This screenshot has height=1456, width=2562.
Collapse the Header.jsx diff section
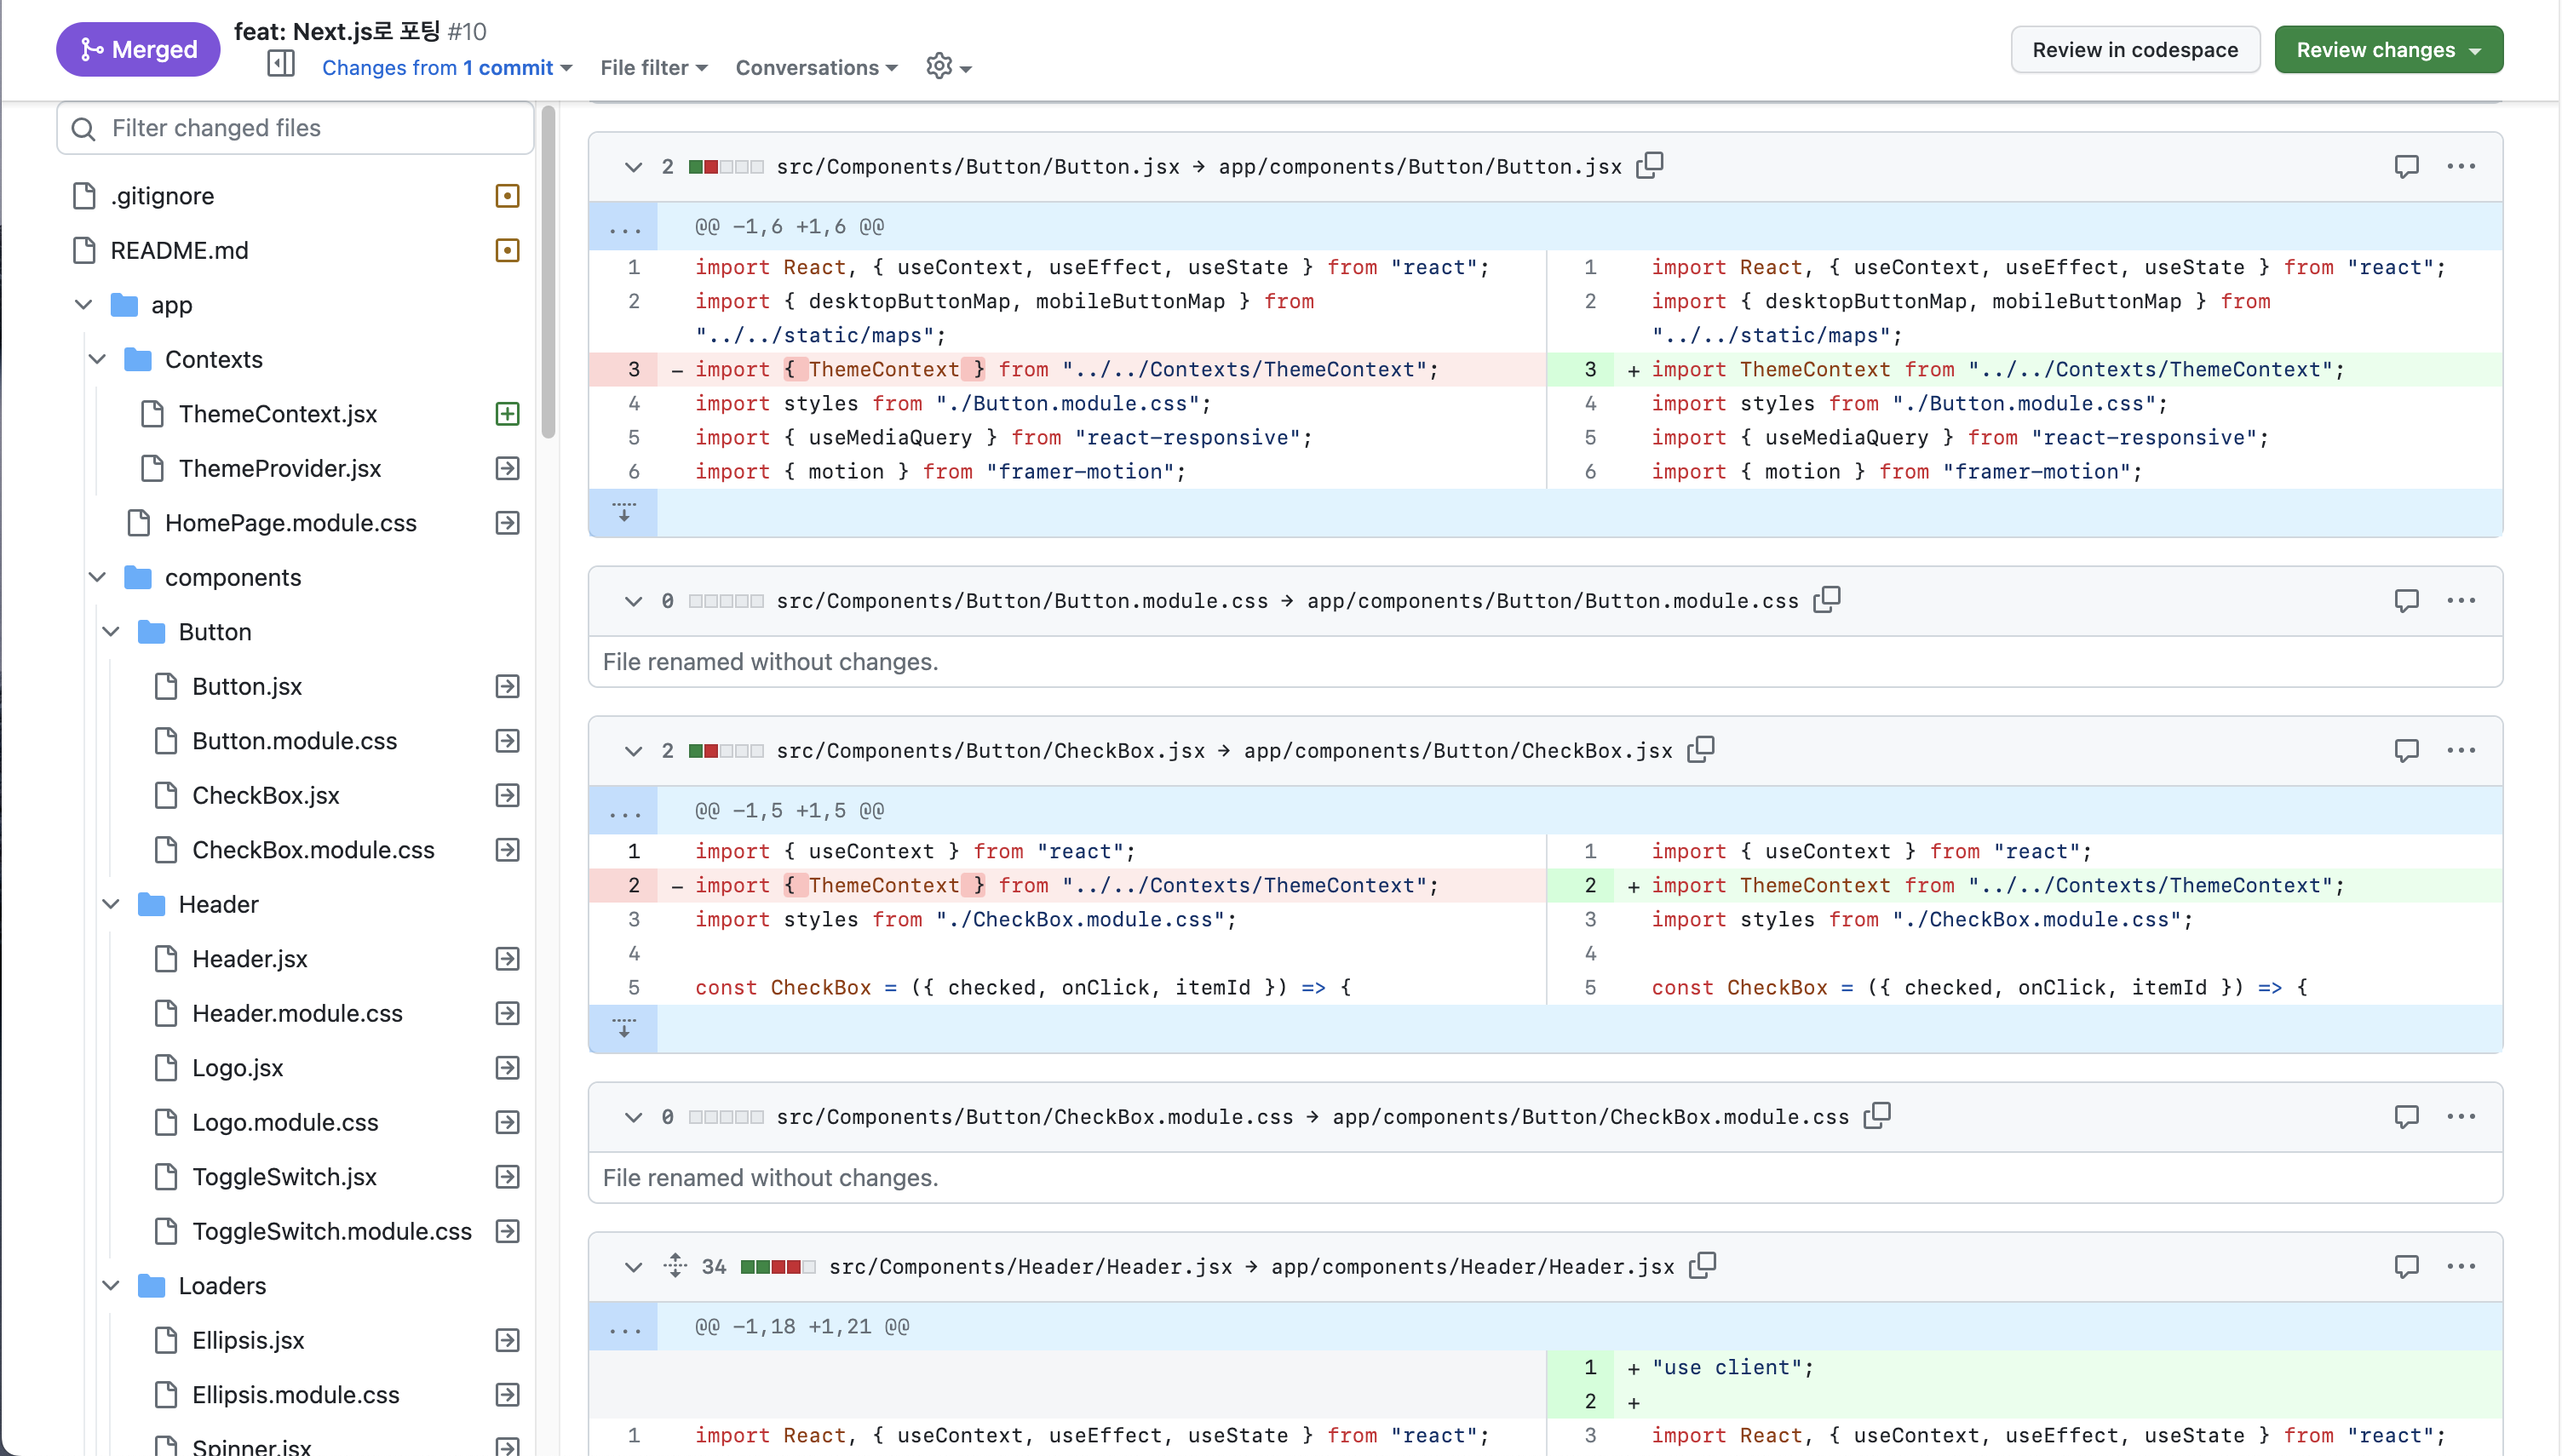click(633, 1267)
